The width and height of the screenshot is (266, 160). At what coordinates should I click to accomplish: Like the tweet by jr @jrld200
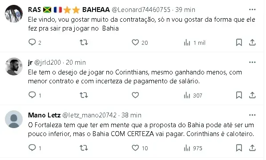click(135, 95)
